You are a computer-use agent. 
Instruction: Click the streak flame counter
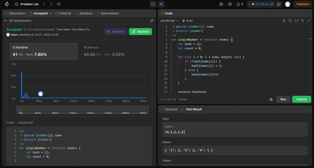coord(240,4)
